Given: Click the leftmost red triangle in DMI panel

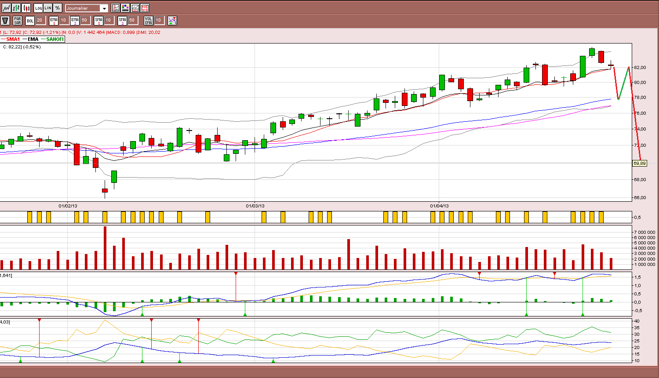Looking at the screenshot, I should [x=39, y=320].
